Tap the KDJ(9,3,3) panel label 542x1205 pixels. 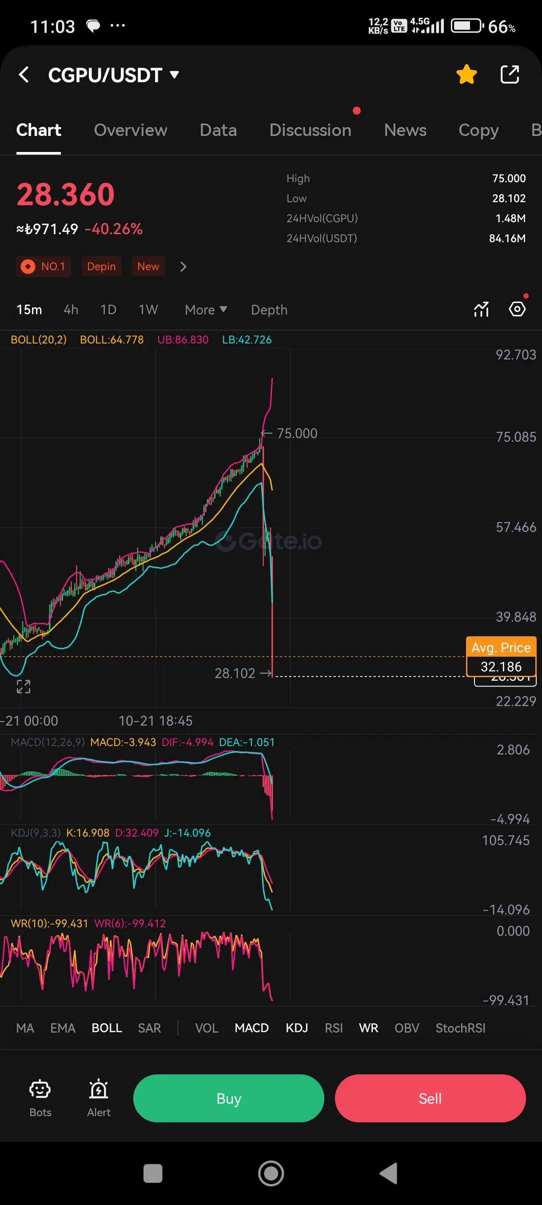[x=36, y=833]
